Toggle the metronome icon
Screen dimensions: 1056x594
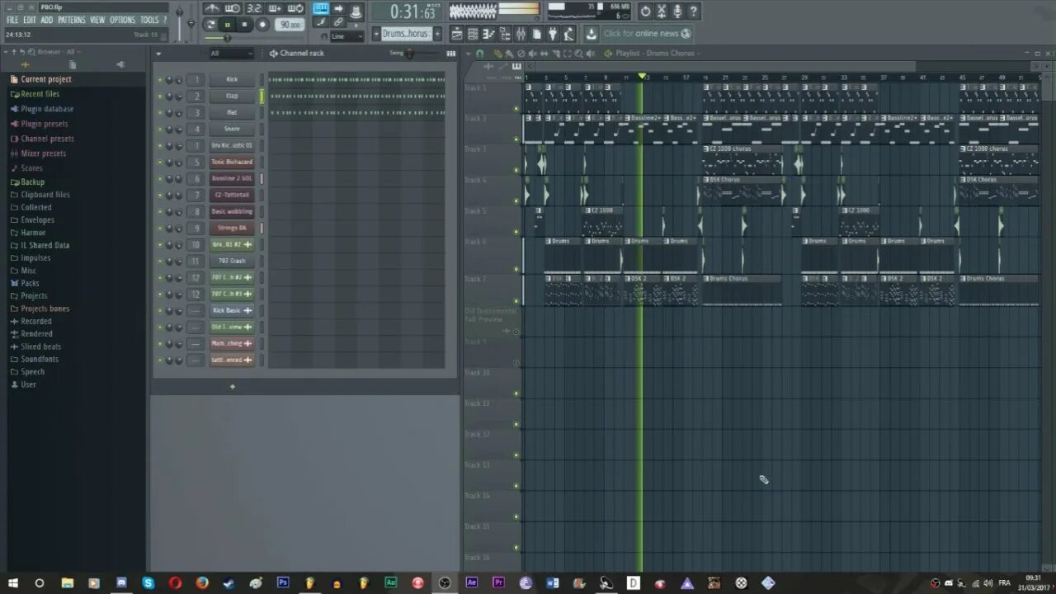212,8
